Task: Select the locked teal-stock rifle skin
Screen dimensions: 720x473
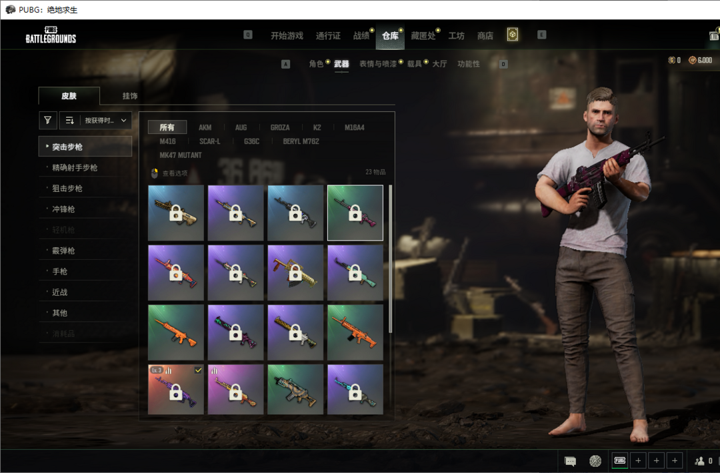Action: coord(355,272)
